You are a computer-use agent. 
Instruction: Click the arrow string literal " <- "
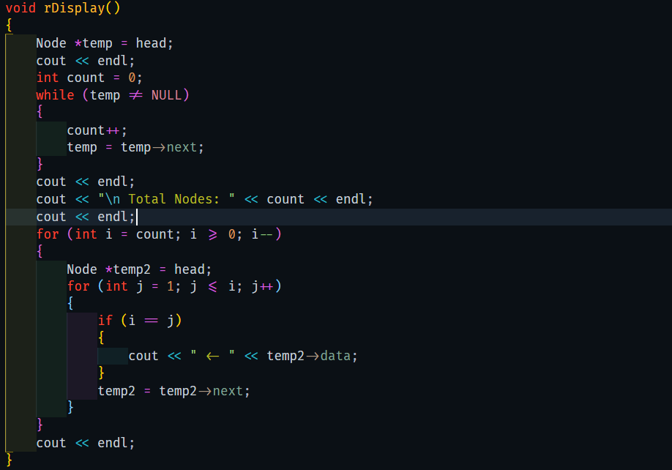pyautogui.click(x=214, y=355)
